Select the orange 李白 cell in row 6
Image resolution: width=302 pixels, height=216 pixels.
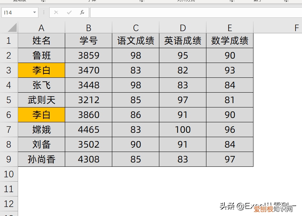click(x=41, y=115)
